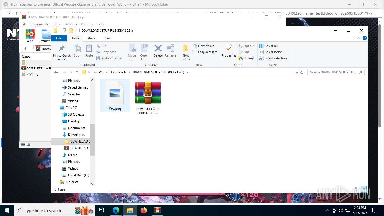Open the recent locations dropdown arrow
This screenshot has height=216, width=384.
click(x=71, y=72)
